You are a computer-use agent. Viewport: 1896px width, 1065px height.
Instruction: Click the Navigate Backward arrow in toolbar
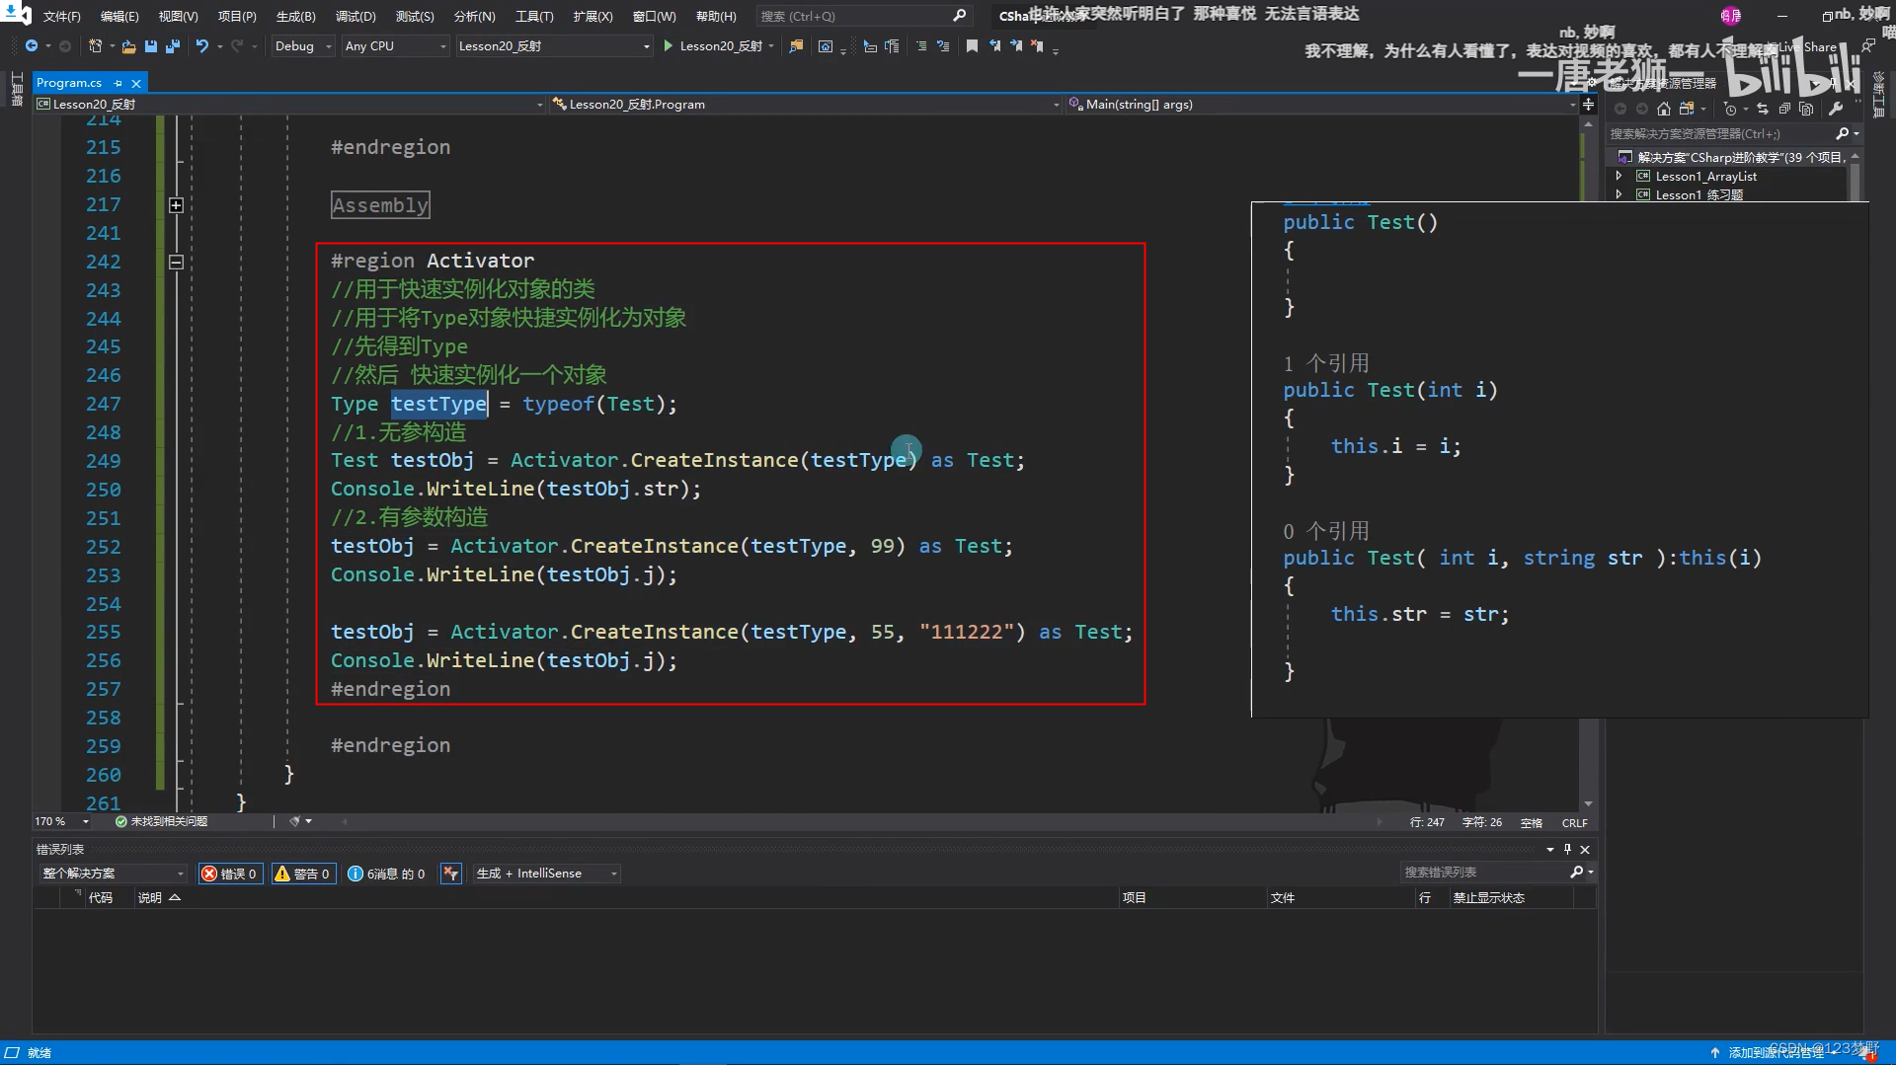tap(32, 46)
